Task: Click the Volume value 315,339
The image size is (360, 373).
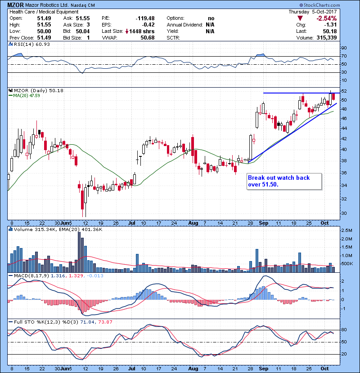Action: point(327,38)
